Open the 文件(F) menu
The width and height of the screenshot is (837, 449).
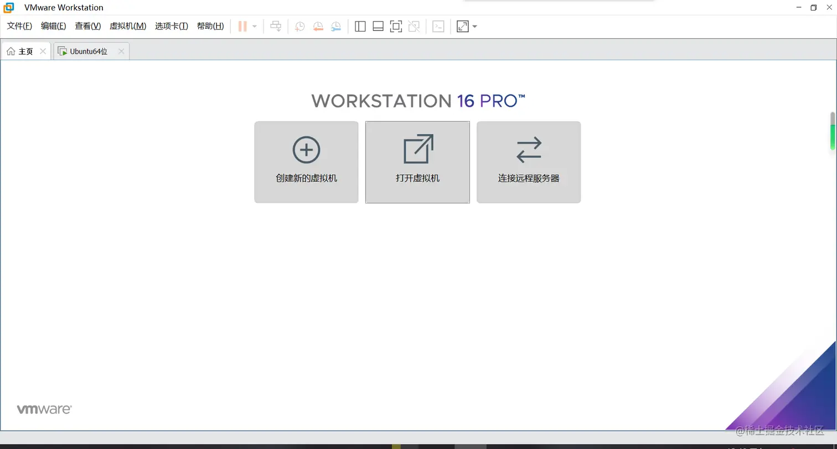click(19, 26)
